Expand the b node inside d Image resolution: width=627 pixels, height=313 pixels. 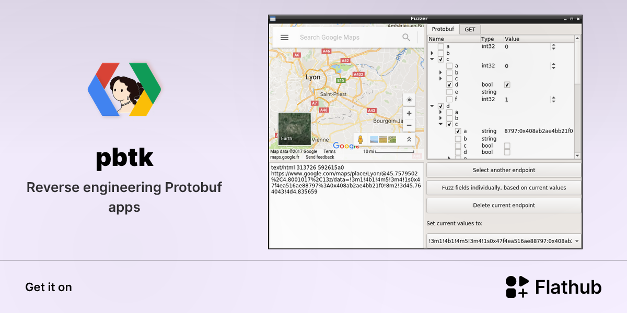(440, 118)
